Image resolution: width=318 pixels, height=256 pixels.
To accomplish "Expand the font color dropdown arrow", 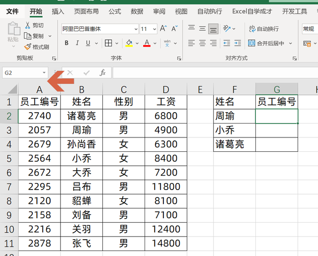I will 155,43.
